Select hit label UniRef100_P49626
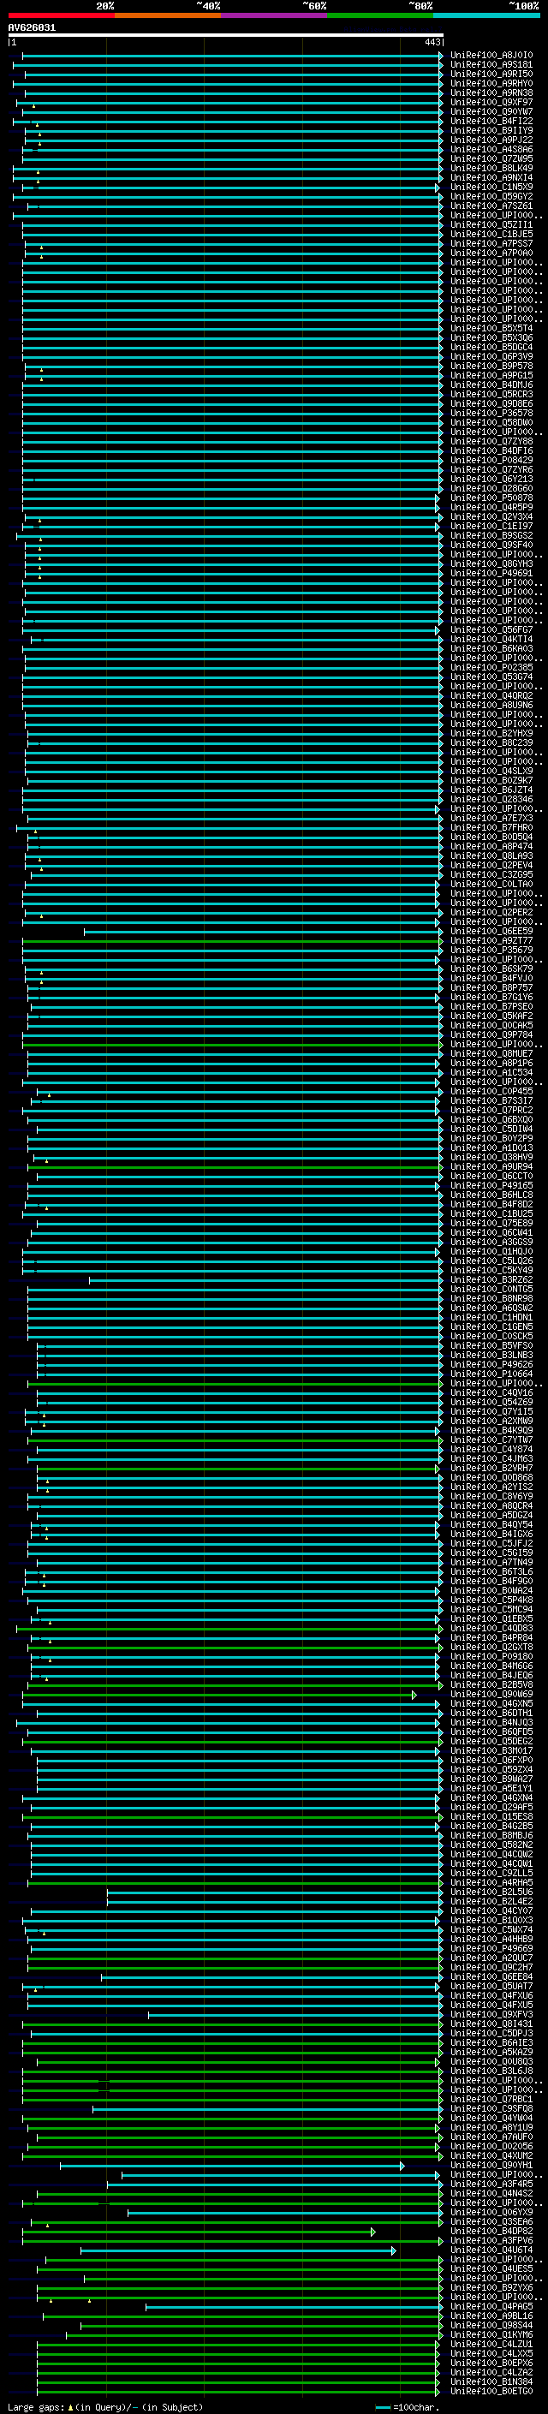This screenshot has width=548, height=2414. click(491, 1365)
